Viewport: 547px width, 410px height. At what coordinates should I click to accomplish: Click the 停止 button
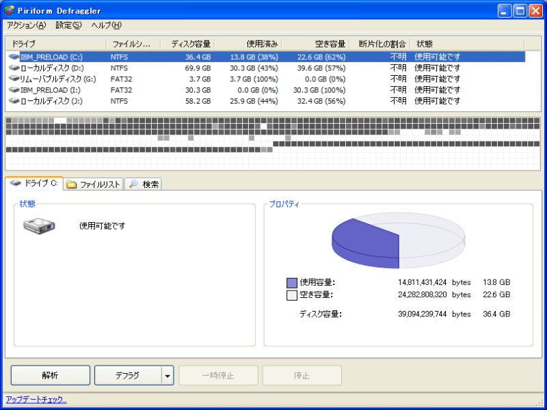[x=302, y=375]
